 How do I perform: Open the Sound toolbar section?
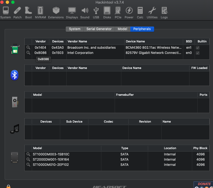click(x=85, y=13)
